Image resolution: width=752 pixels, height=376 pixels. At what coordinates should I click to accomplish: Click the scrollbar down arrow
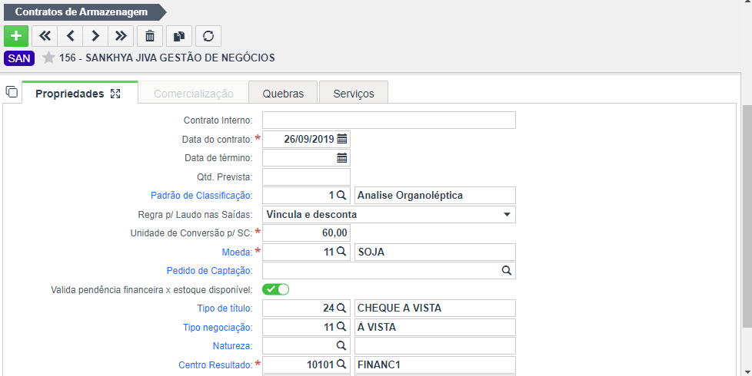coord(747,371)
